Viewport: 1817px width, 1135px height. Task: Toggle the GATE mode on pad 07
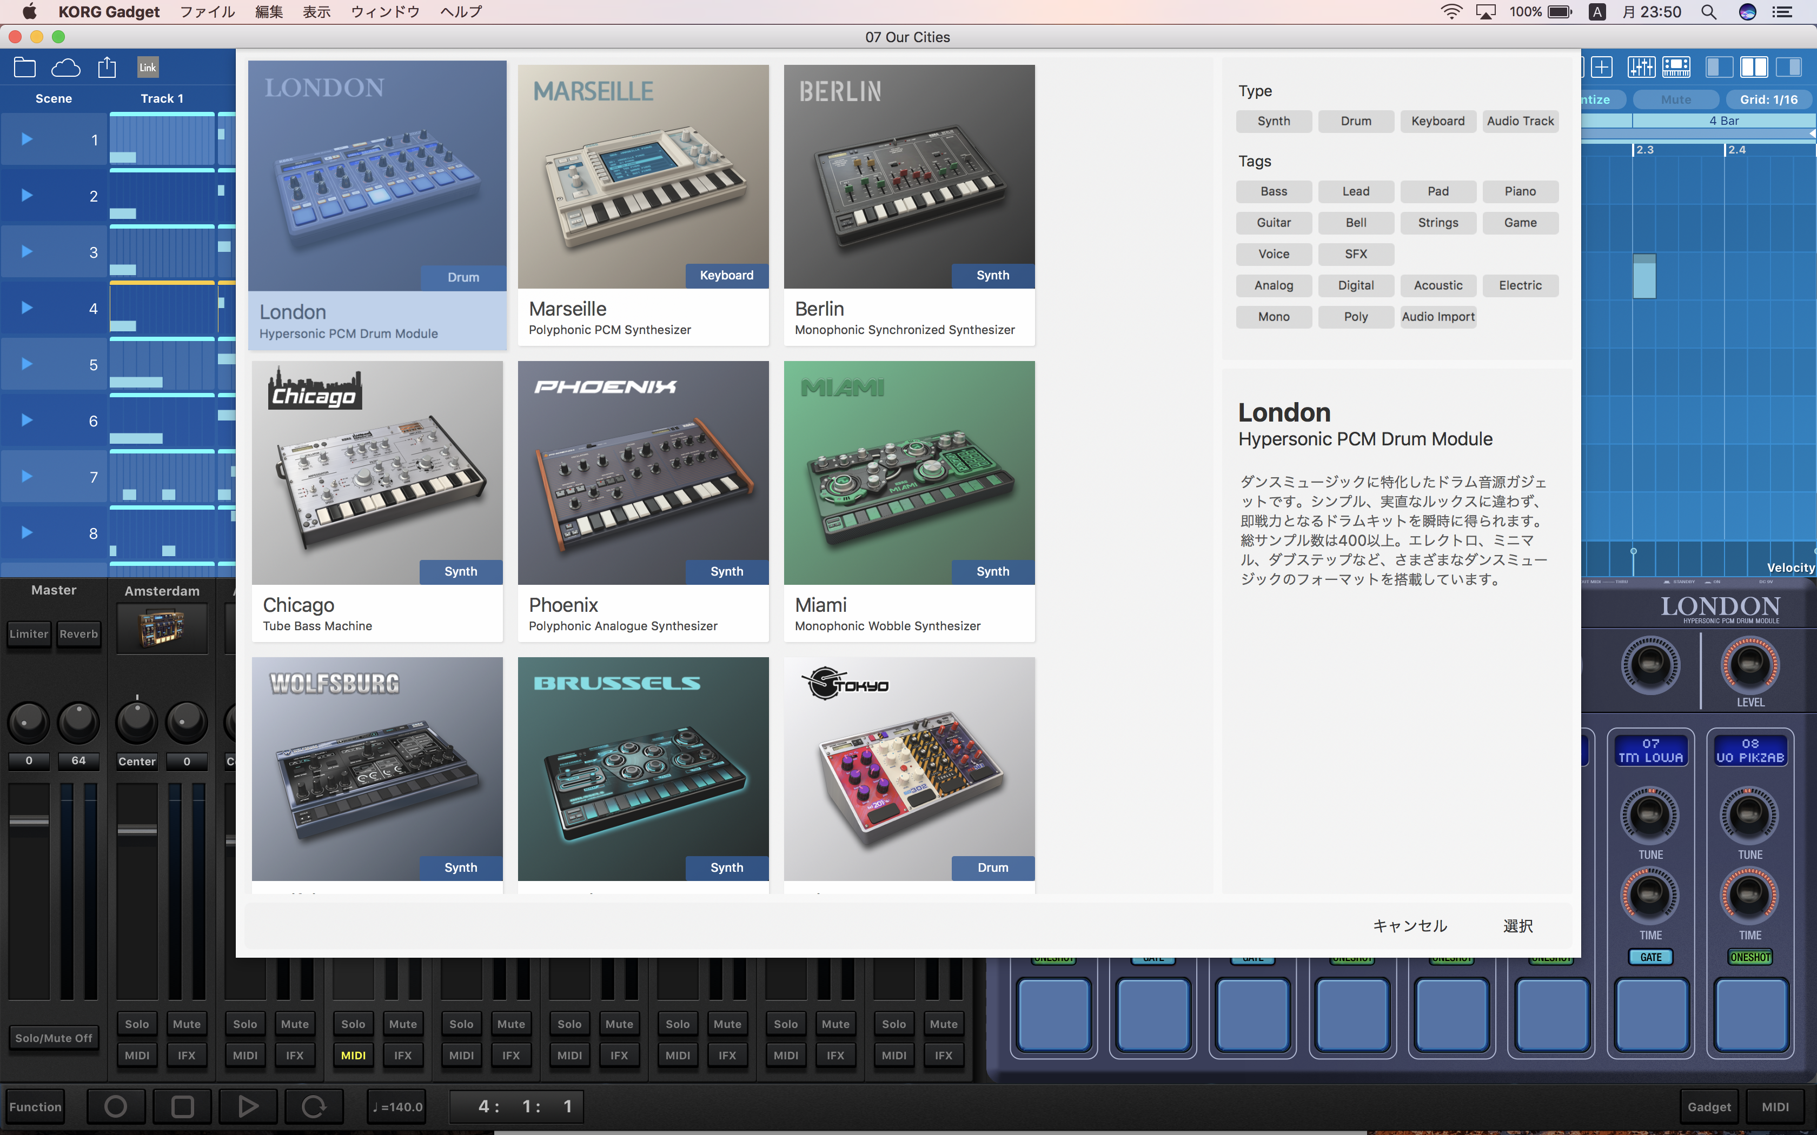pos(1650,957)
